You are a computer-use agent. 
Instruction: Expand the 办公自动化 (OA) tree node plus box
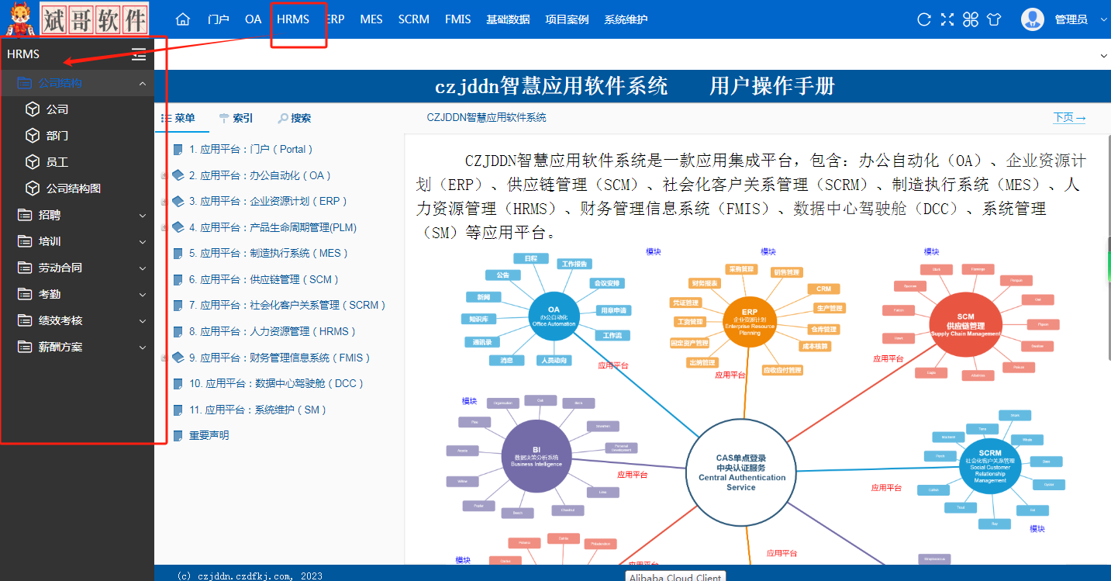164,176
